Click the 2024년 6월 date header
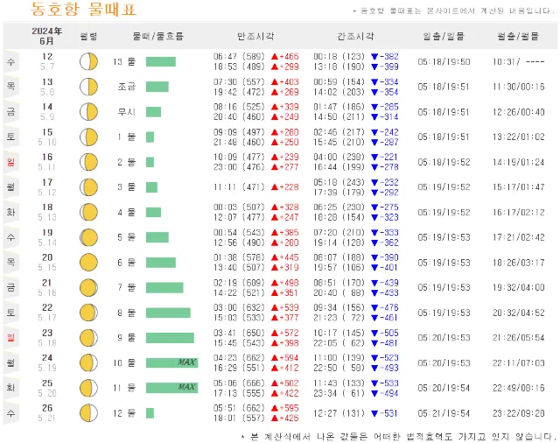This screenshot has height=443, width=560. [46, 36]
